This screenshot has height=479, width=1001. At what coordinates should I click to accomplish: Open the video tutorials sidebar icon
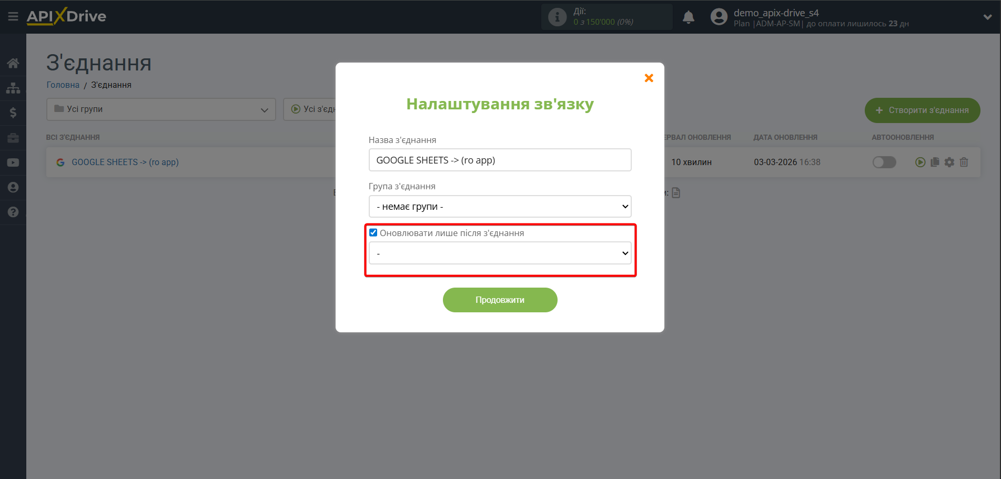(13, 162)
